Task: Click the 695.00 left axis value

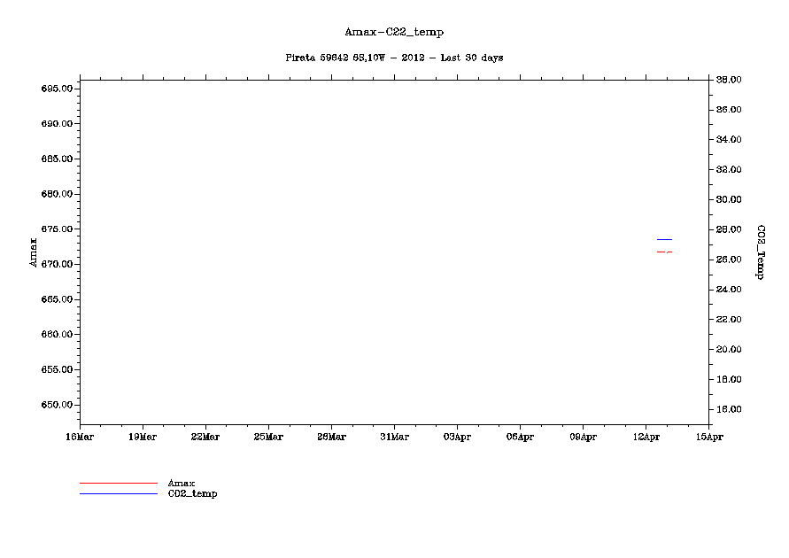Action: click(57, 89)
